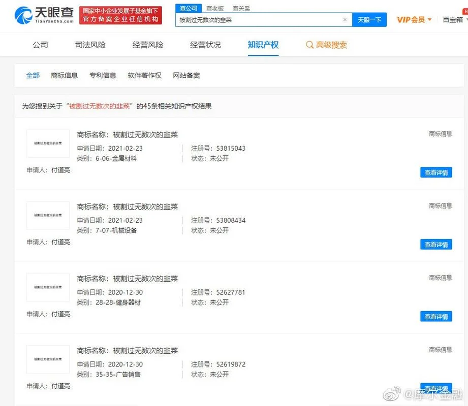Switch to the 知识产权 tab

(263, 45)
